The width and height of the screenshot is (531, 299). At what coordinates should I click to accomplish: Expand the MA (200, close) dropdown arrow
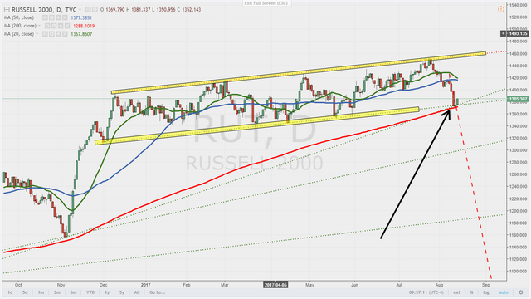click(x=39, y=26)
